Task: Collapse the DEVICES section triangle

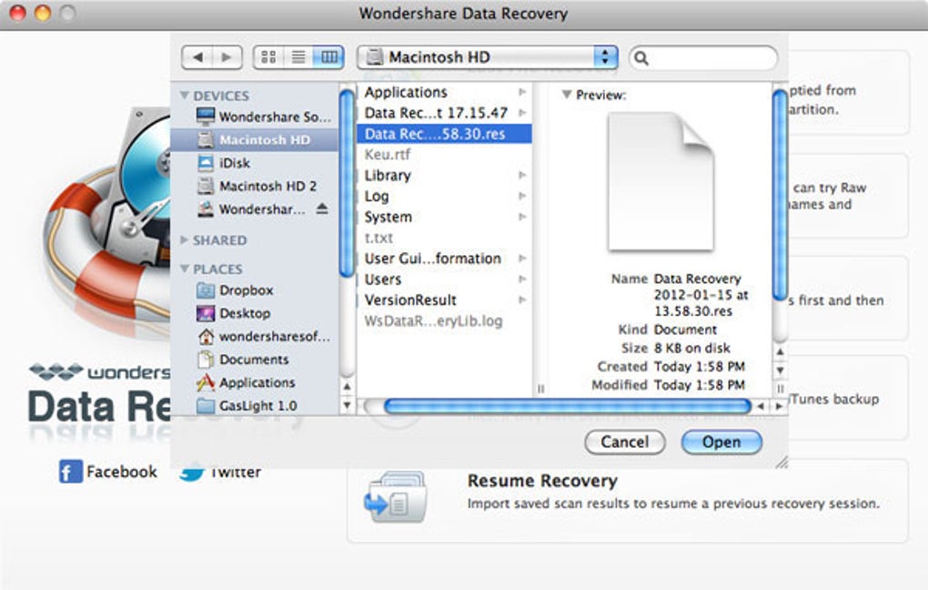Action: [184, 95]
